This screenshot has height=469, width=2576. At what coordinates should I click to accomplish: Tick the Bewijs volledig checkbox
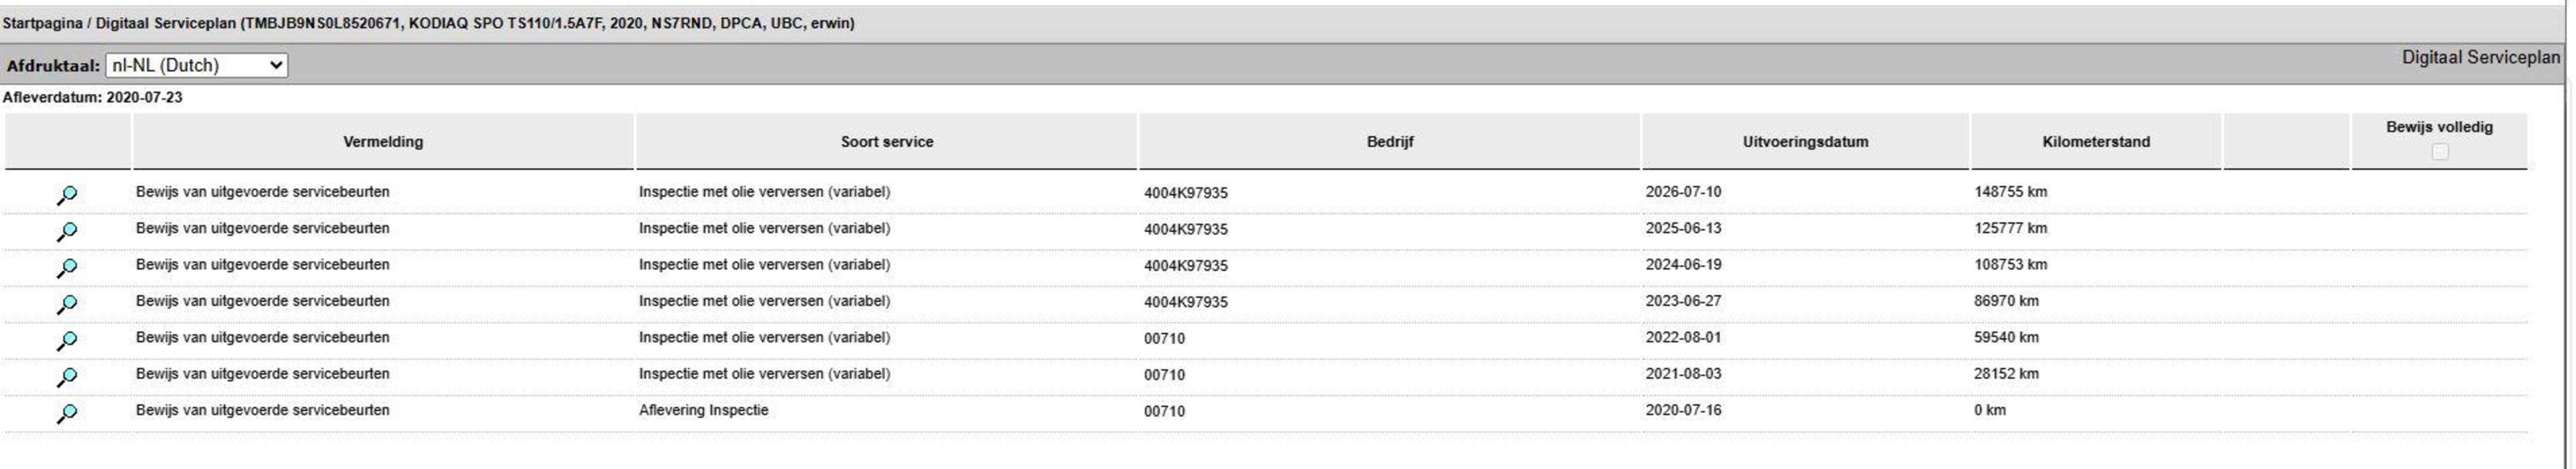(x=2440, y=152)
